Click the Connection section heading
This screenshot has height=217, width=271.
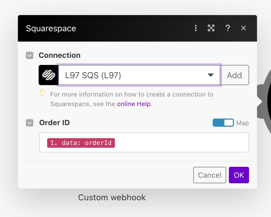coord(60,55)
